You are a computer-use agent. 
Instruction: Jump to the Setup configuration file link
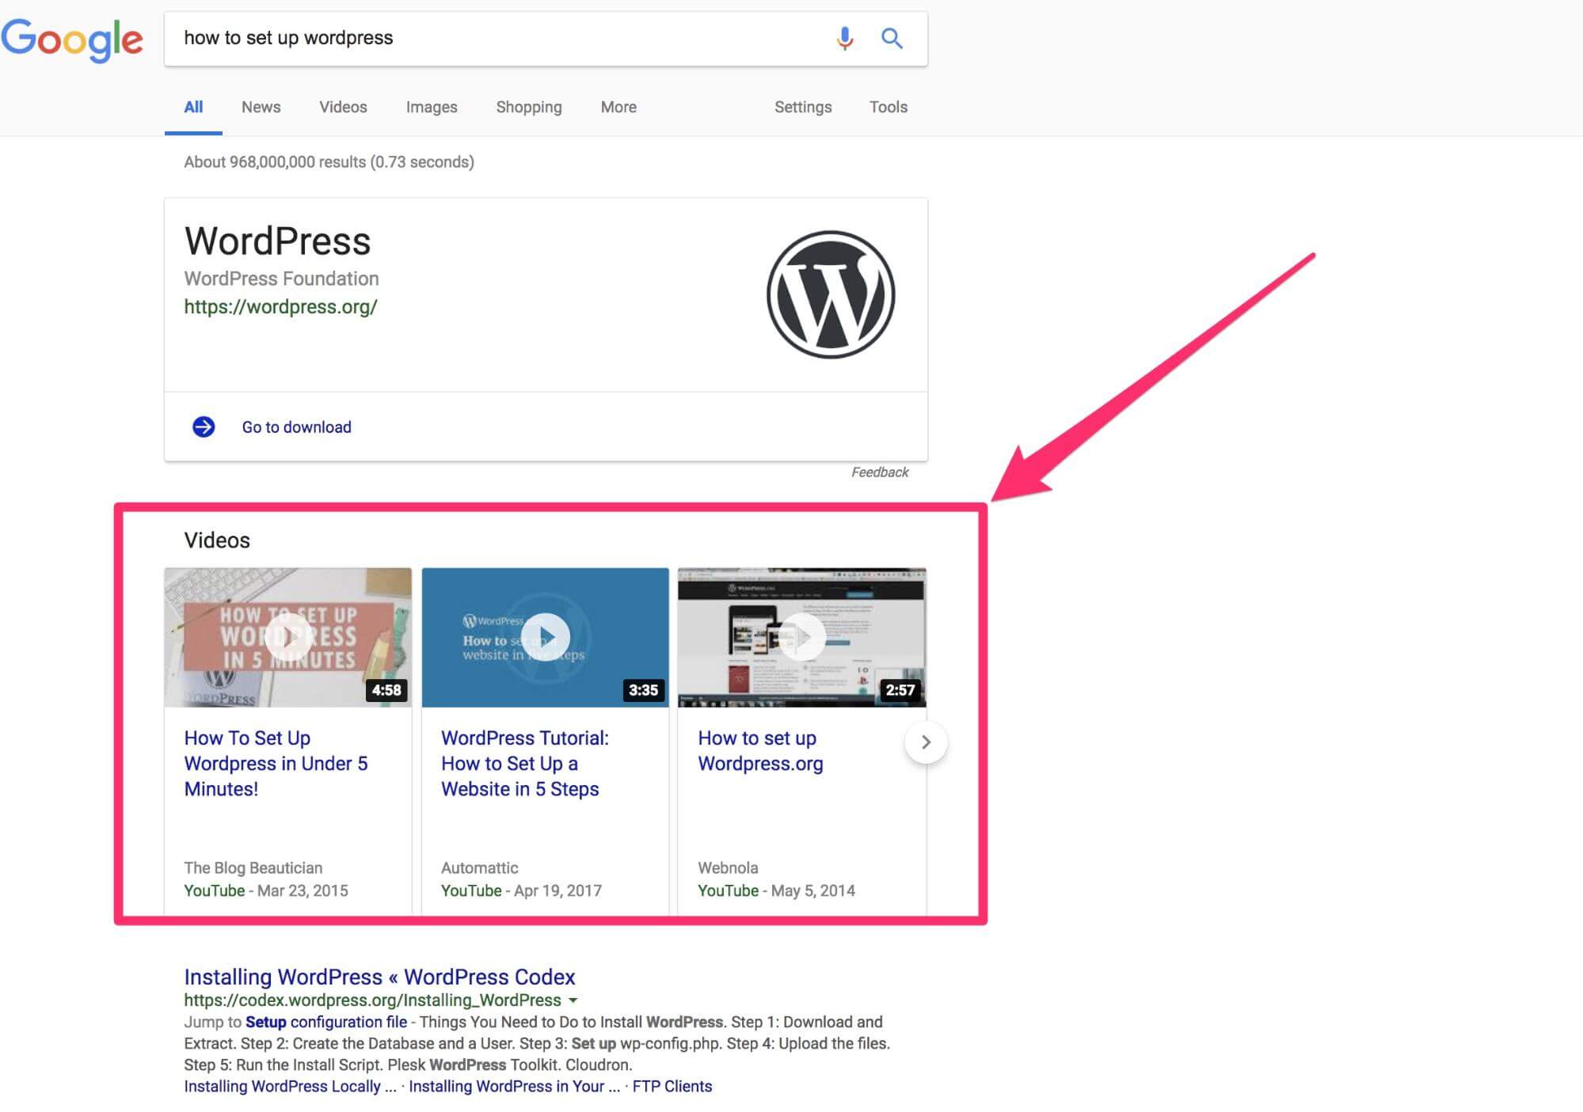pos(326,1022)
